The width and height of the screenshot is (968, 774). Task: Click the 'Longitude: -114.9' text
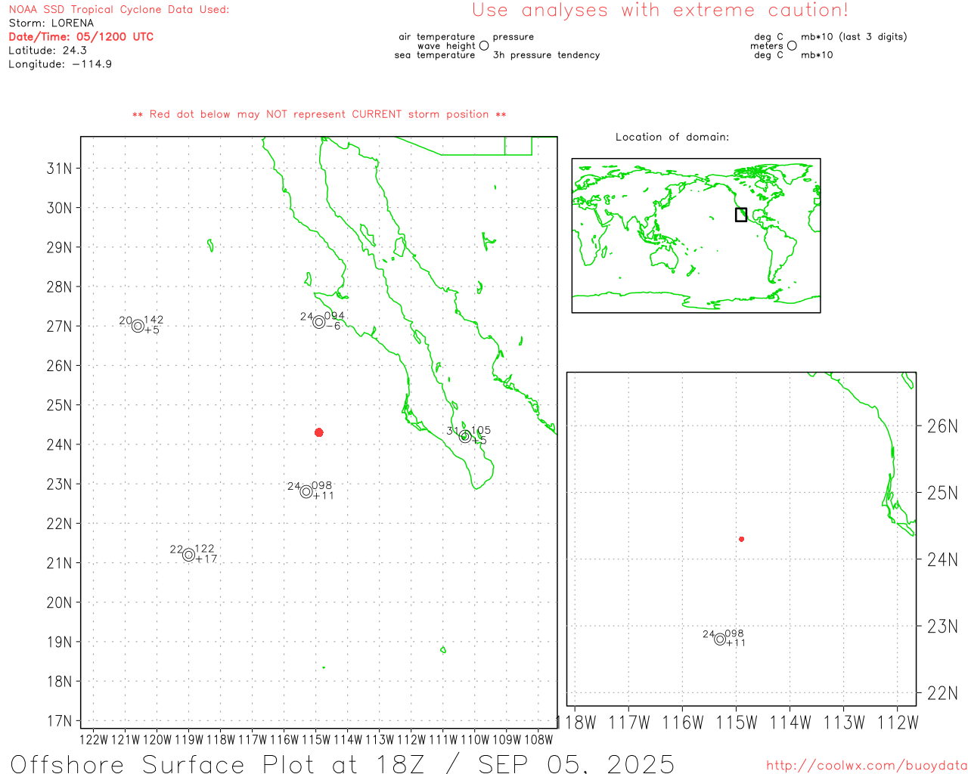(60, 64)
